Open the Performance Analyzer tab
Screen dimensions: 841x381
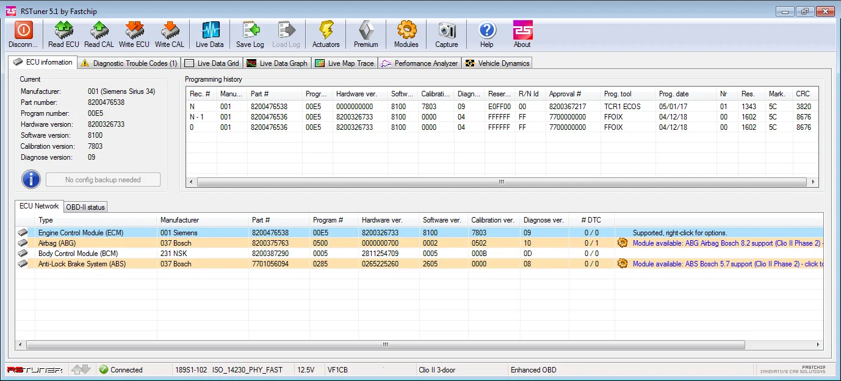pyautogui.click(x=420, y=63)
